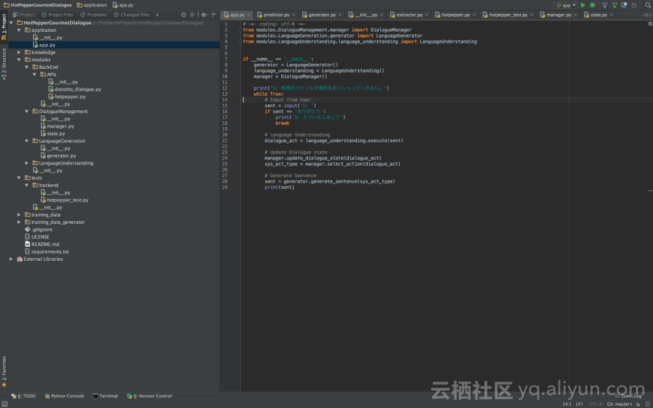Open the project panel gear settings
The width and height of the screenshot is (653, 408).
tap(204, 15)
